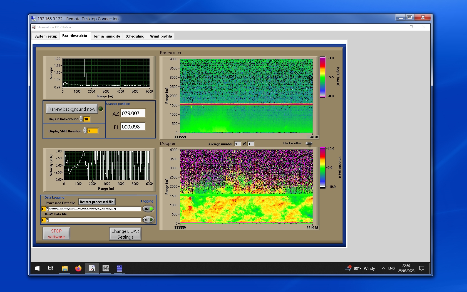
Task: Turn off processed data logging ON switch
Action: (148, 209)
